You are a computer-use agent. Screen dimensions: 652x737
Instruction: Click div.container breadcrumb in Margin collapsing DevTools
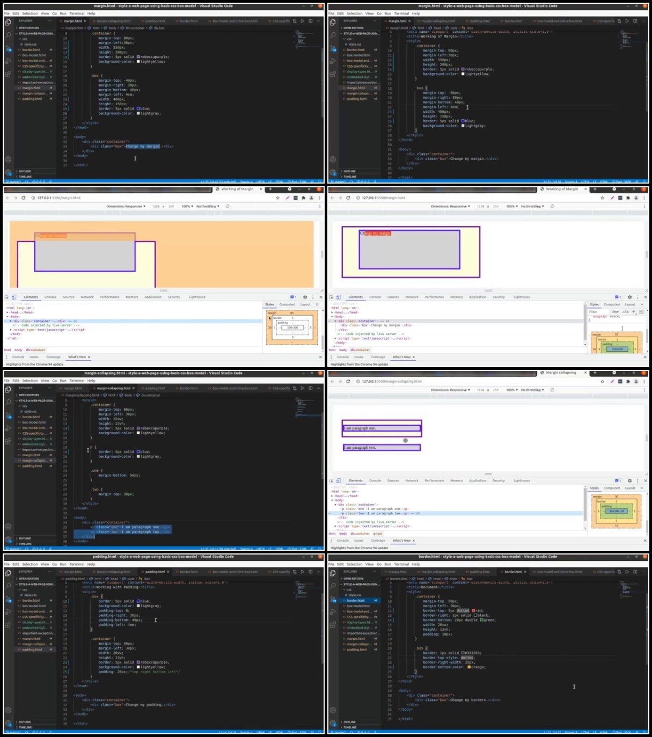click(x=360, y=534)
